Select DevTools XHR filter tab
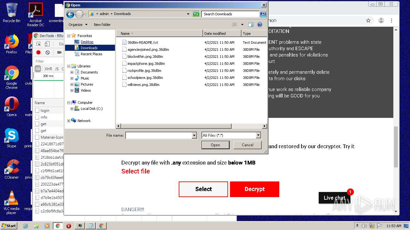This screenshot has width=410, height=230. pyautogui.click(x=48, y=69)
